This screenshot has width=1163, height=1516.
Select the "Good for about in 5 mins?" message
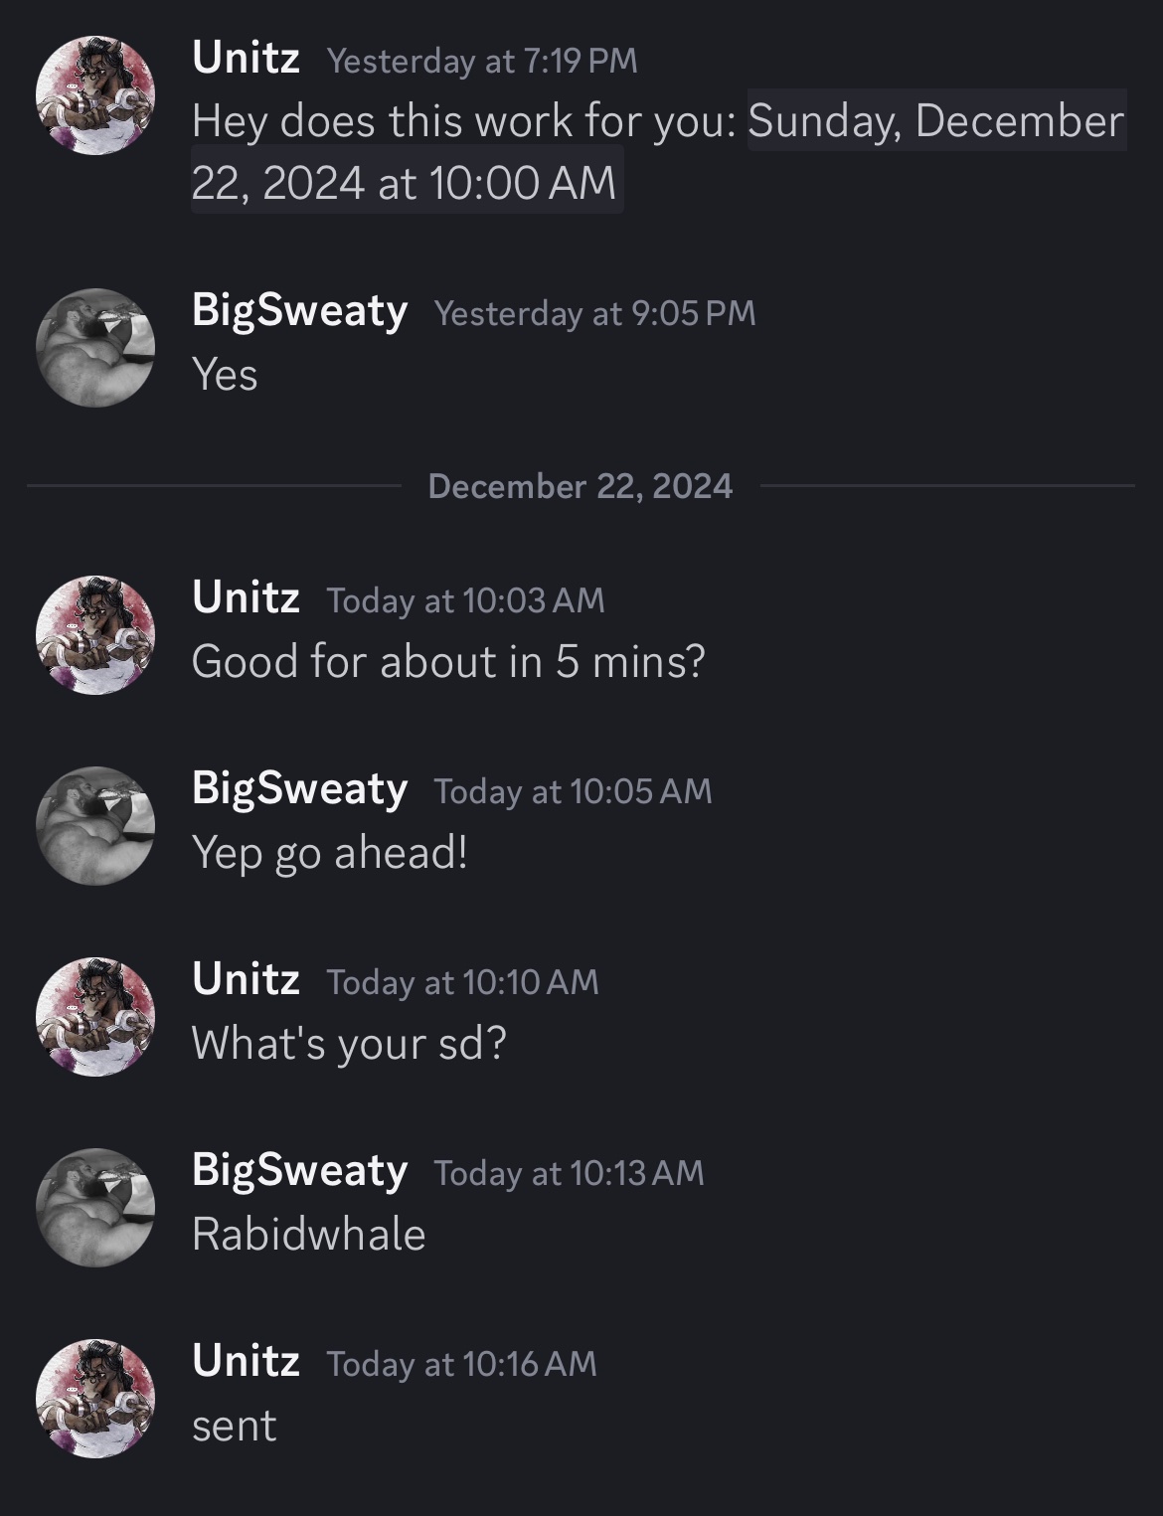point(448,662)
